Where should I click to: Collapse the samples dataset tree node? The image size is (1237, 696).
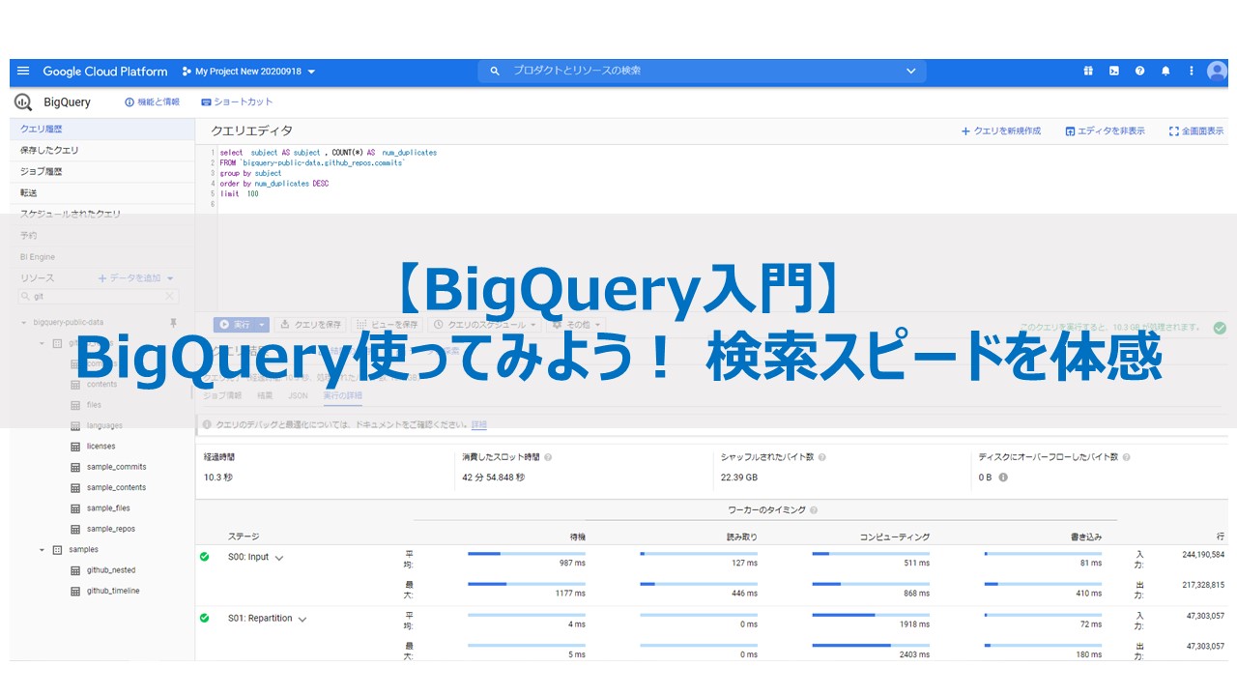coord(42,550)
